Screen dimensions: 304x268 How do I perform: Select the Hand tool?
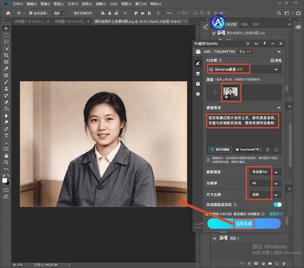tap(6, 156)
